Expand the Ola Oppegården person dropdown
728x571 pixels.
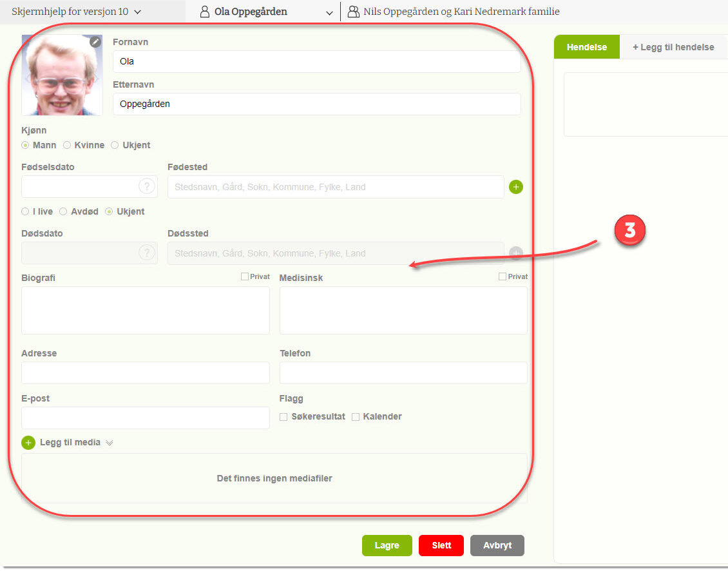click(x=329, y=12)
